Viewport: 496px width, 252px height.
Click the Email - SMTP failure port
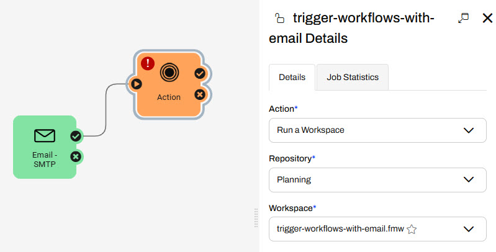[x=75, y=156]
